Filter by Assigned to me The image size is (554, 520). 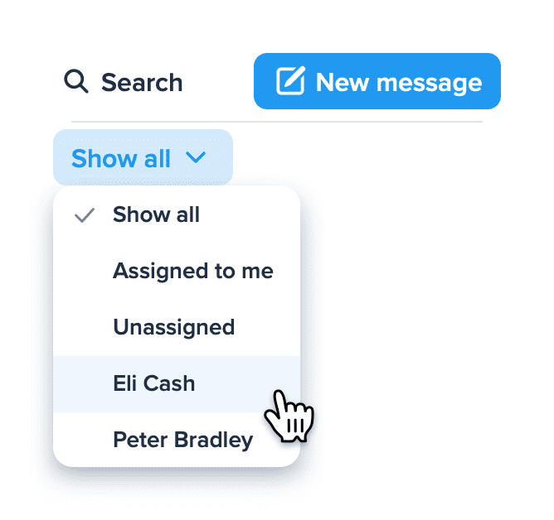pos(192,271)
